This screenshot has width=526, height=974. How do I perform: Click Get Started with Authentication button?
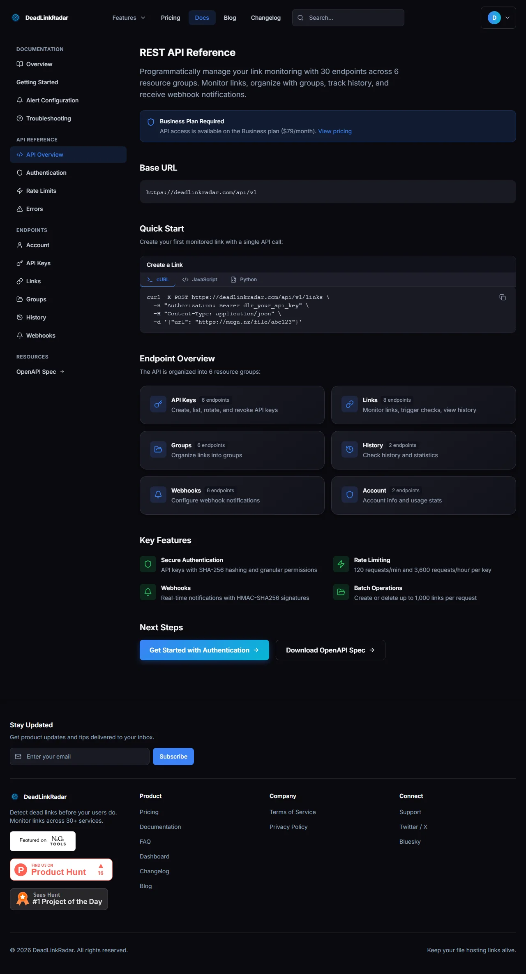tap(204, 650)
